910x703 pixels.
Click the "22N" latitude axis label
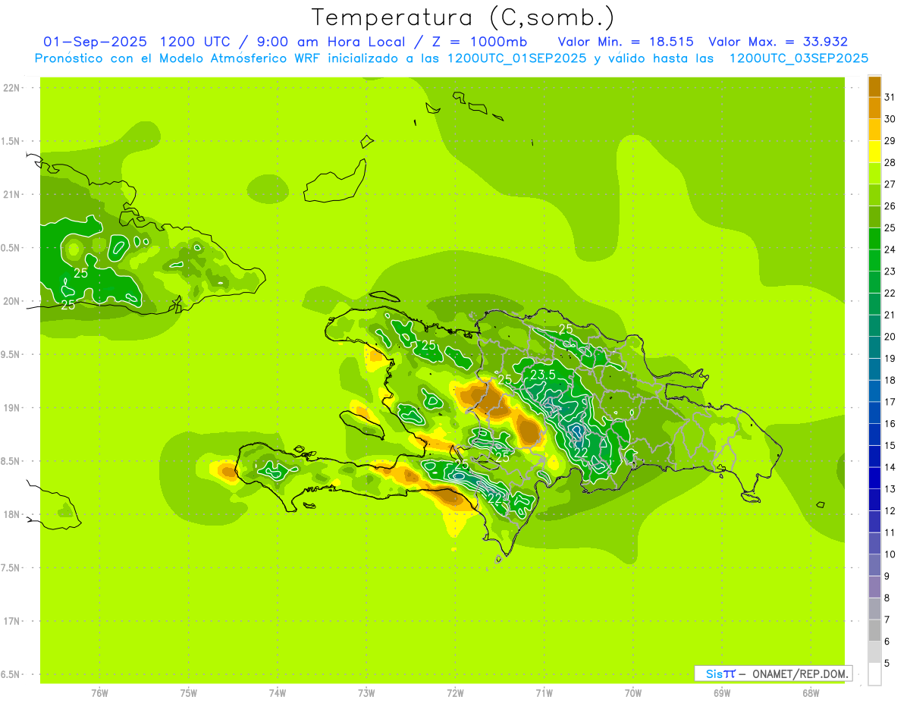(12, 88)
